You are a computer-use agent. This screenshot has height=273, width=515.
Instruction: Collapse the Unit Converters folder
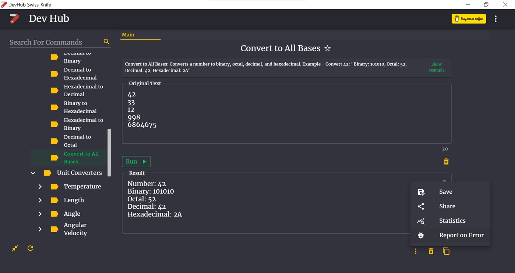(x=33, y=173)
